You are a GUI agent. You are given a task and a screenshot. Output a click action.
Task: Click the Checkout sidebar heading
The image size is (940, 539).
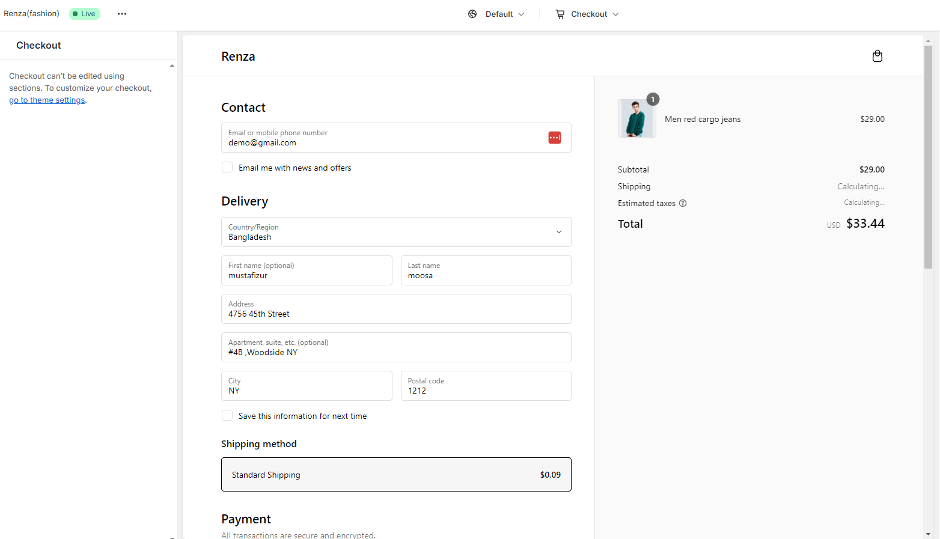(38, 46)
